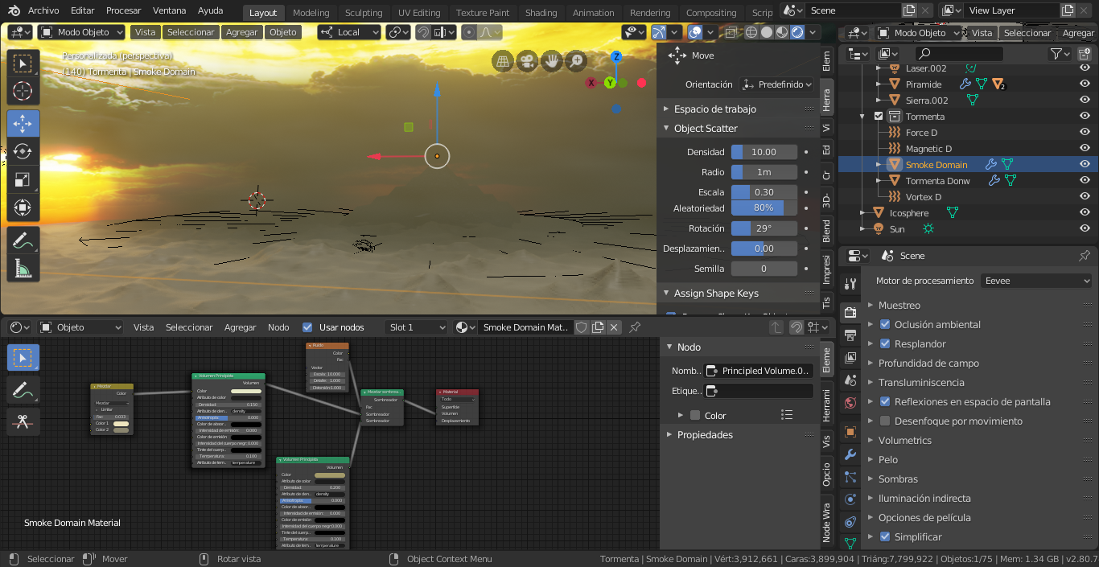Activate the Scale tool in viewport toolbar
Image resolution: width=1099 pixels, height=567 pixels.
(23, 180)
